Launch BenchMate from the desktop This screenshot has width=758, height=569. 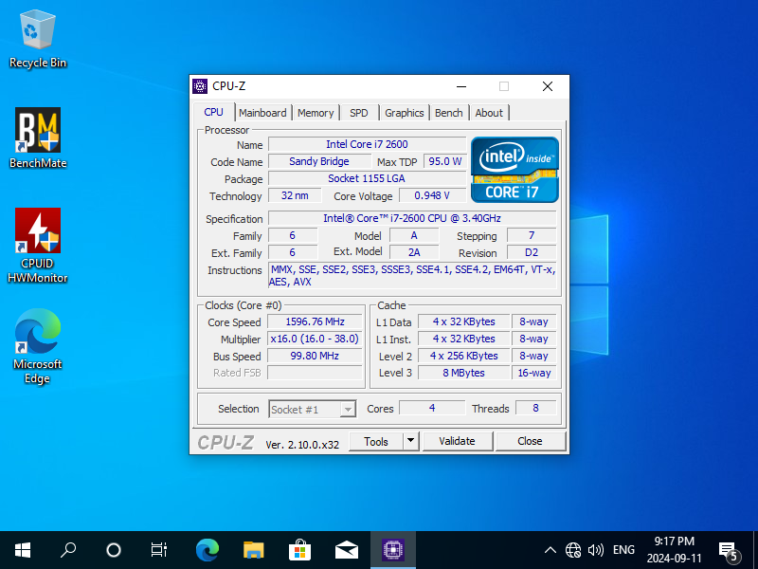(x=38, y=138)
